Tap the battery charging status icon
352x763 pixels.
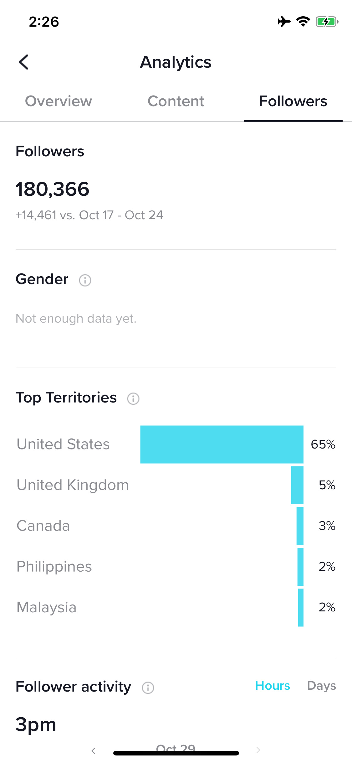tap(327, 22)
